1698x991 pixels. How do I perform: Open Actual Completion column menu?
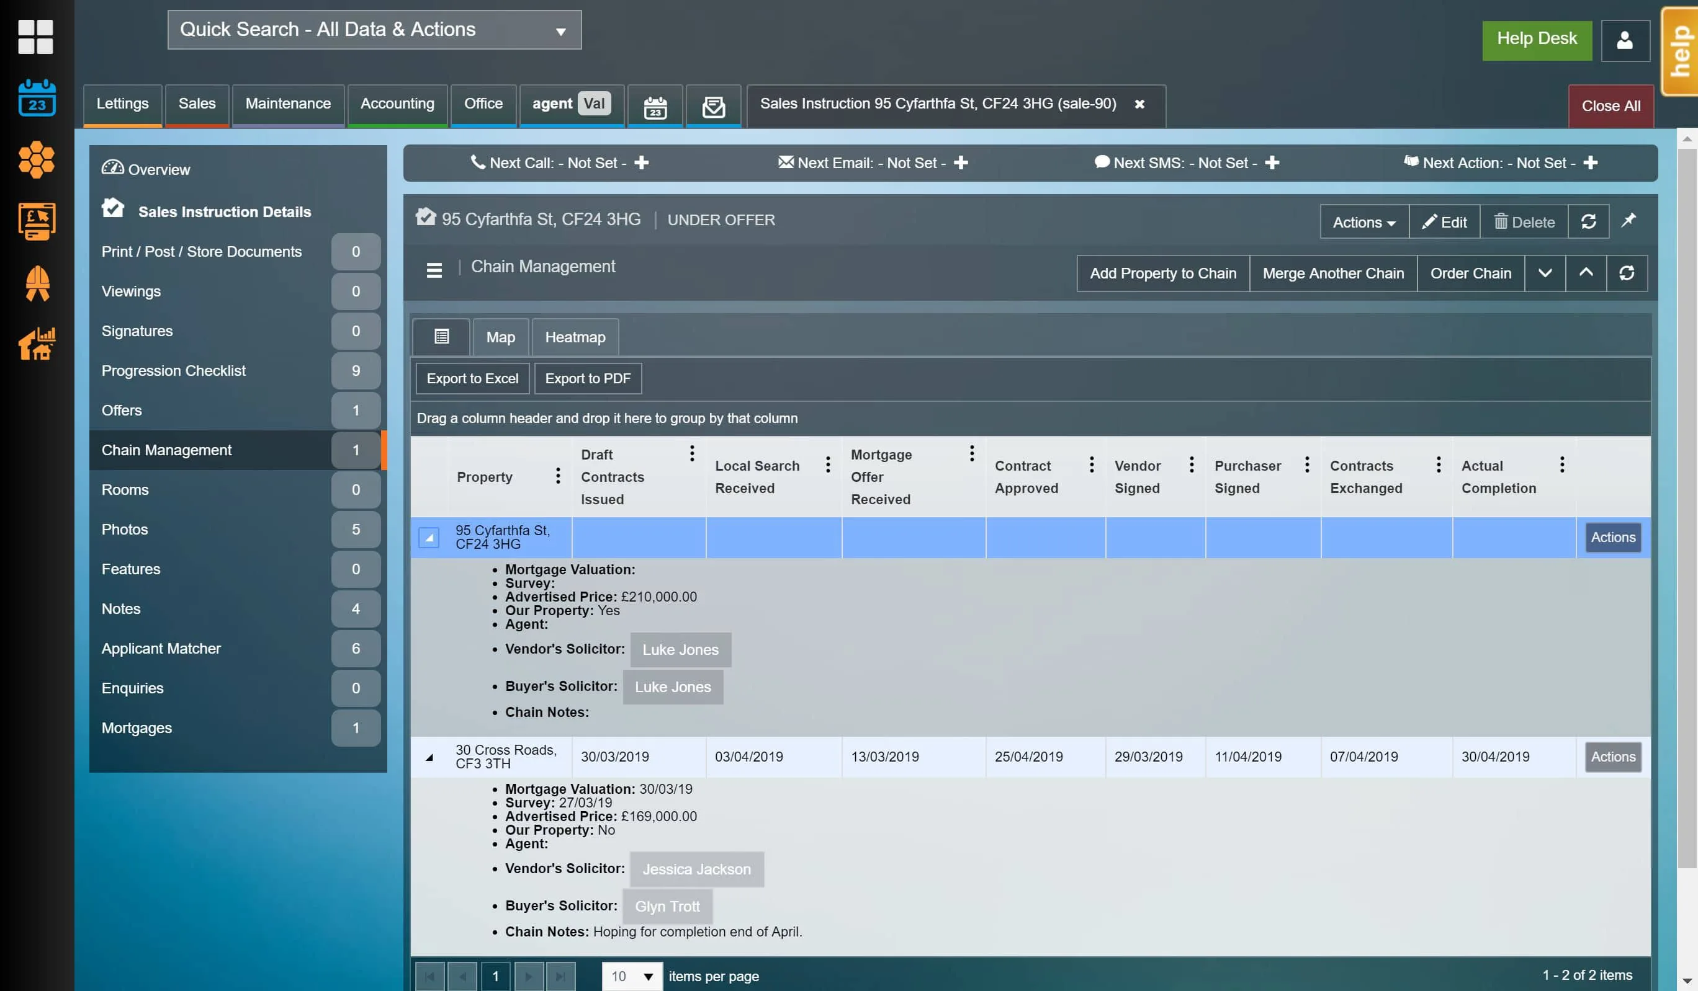(x=1561, y=464)
